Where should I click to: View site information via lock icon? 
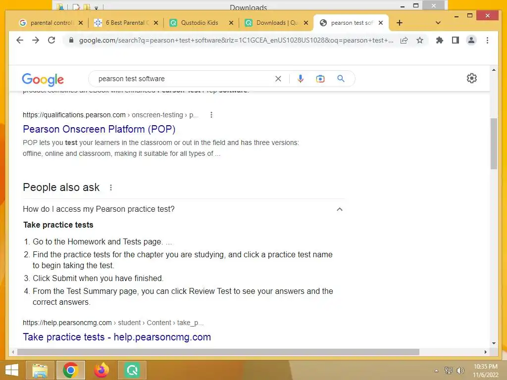pyautogui.click(x=71, y=40)
